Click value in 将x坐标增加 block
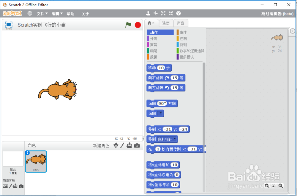The image size is (297, 196). (x=174, y=165)
